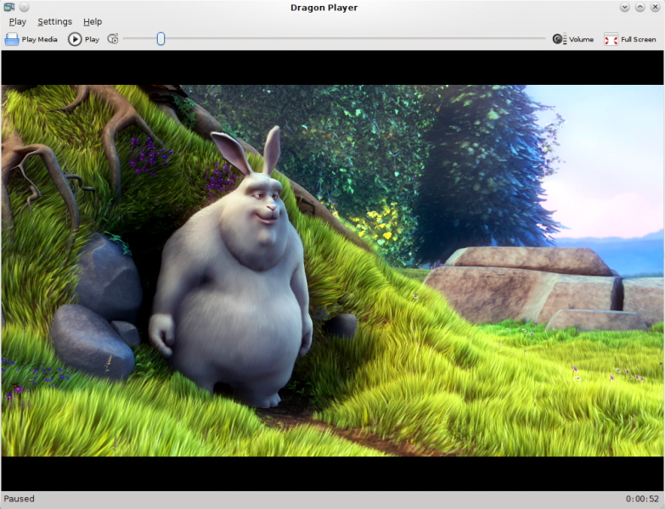Screen dimensions: 665x509
Task: Open the Play menu
Action: click(17, 22)
